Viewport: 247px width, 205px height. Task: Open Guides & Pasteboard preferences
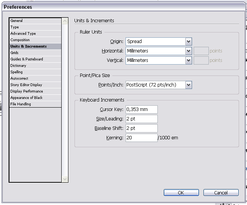click(x=35, y=59)
